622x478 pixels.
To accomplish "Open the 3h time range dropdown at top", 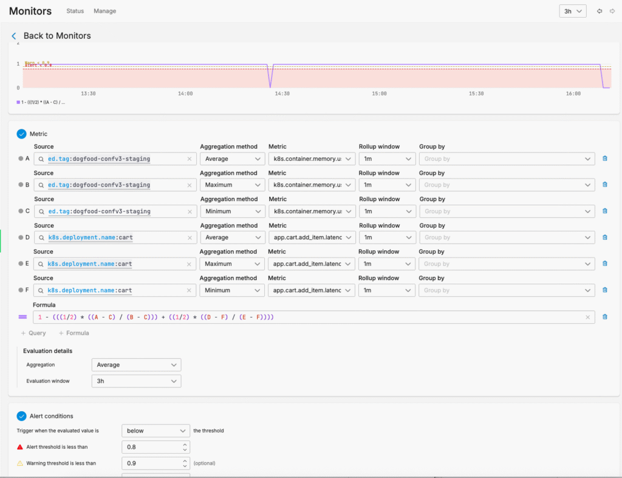I will (572, 11).
